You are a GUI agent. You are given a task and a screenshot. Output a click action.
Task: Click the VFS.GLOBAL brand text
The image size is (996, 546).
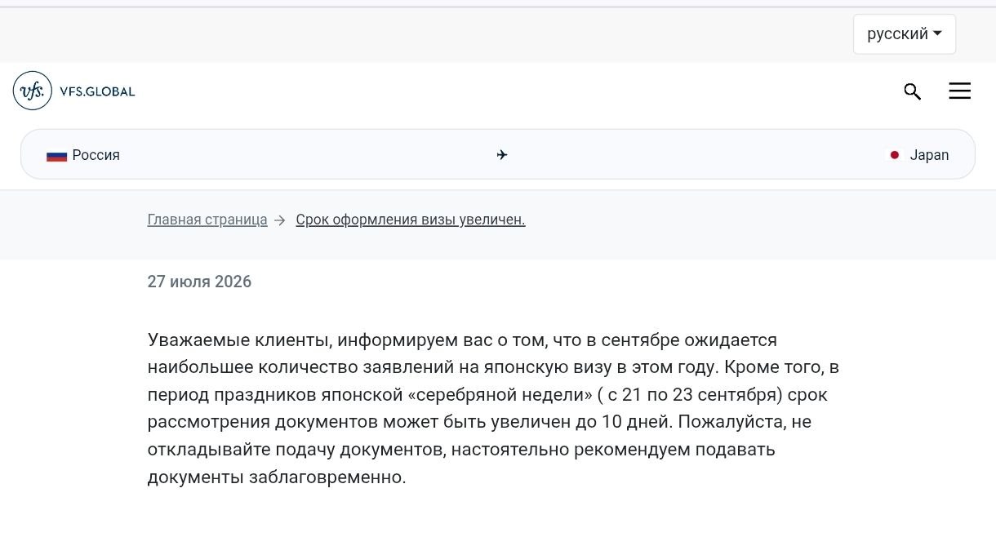coord(97,91)
